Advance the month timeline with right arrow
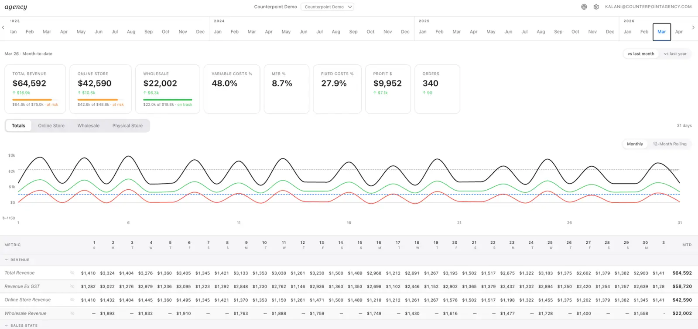698x329 pixels. pos(693,27)
